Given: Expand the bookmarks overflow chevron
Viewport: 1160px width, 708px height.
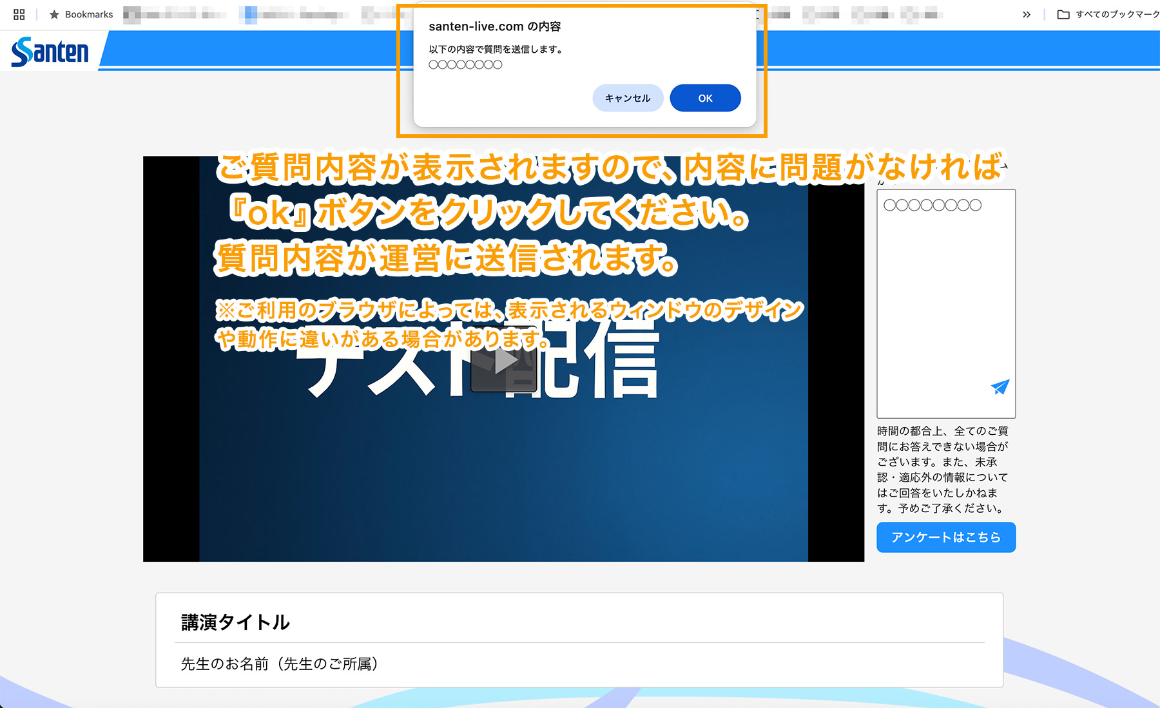Looking at the screenshot, I should (1026, 14).
